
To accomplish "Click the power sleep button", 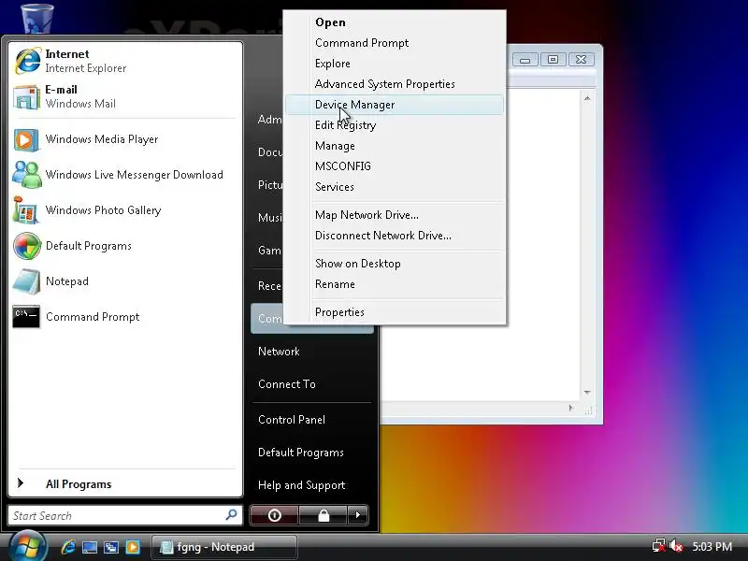I will (x=274, y=515).
